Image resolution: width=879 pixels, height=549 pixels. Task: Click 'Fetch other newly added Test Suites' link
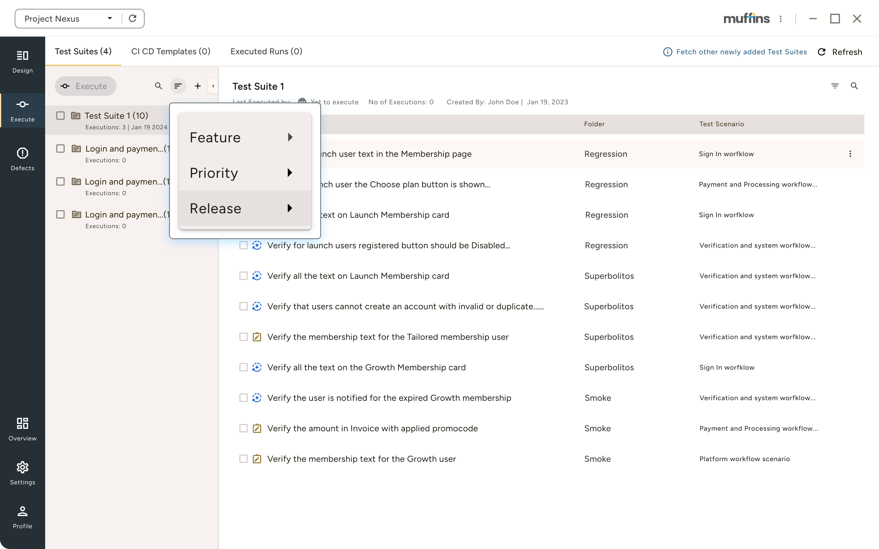(741, 52)
